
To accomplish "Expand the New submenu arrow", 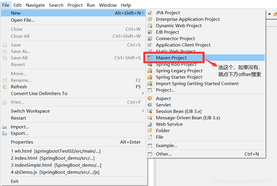I will click(143, 13).
